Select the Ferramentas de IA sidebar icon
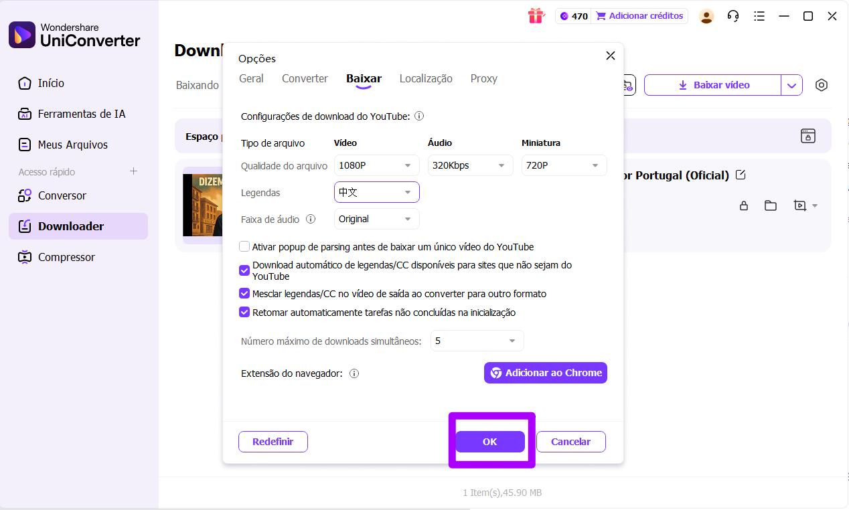The image size is (849, 510). pos(25,114)
